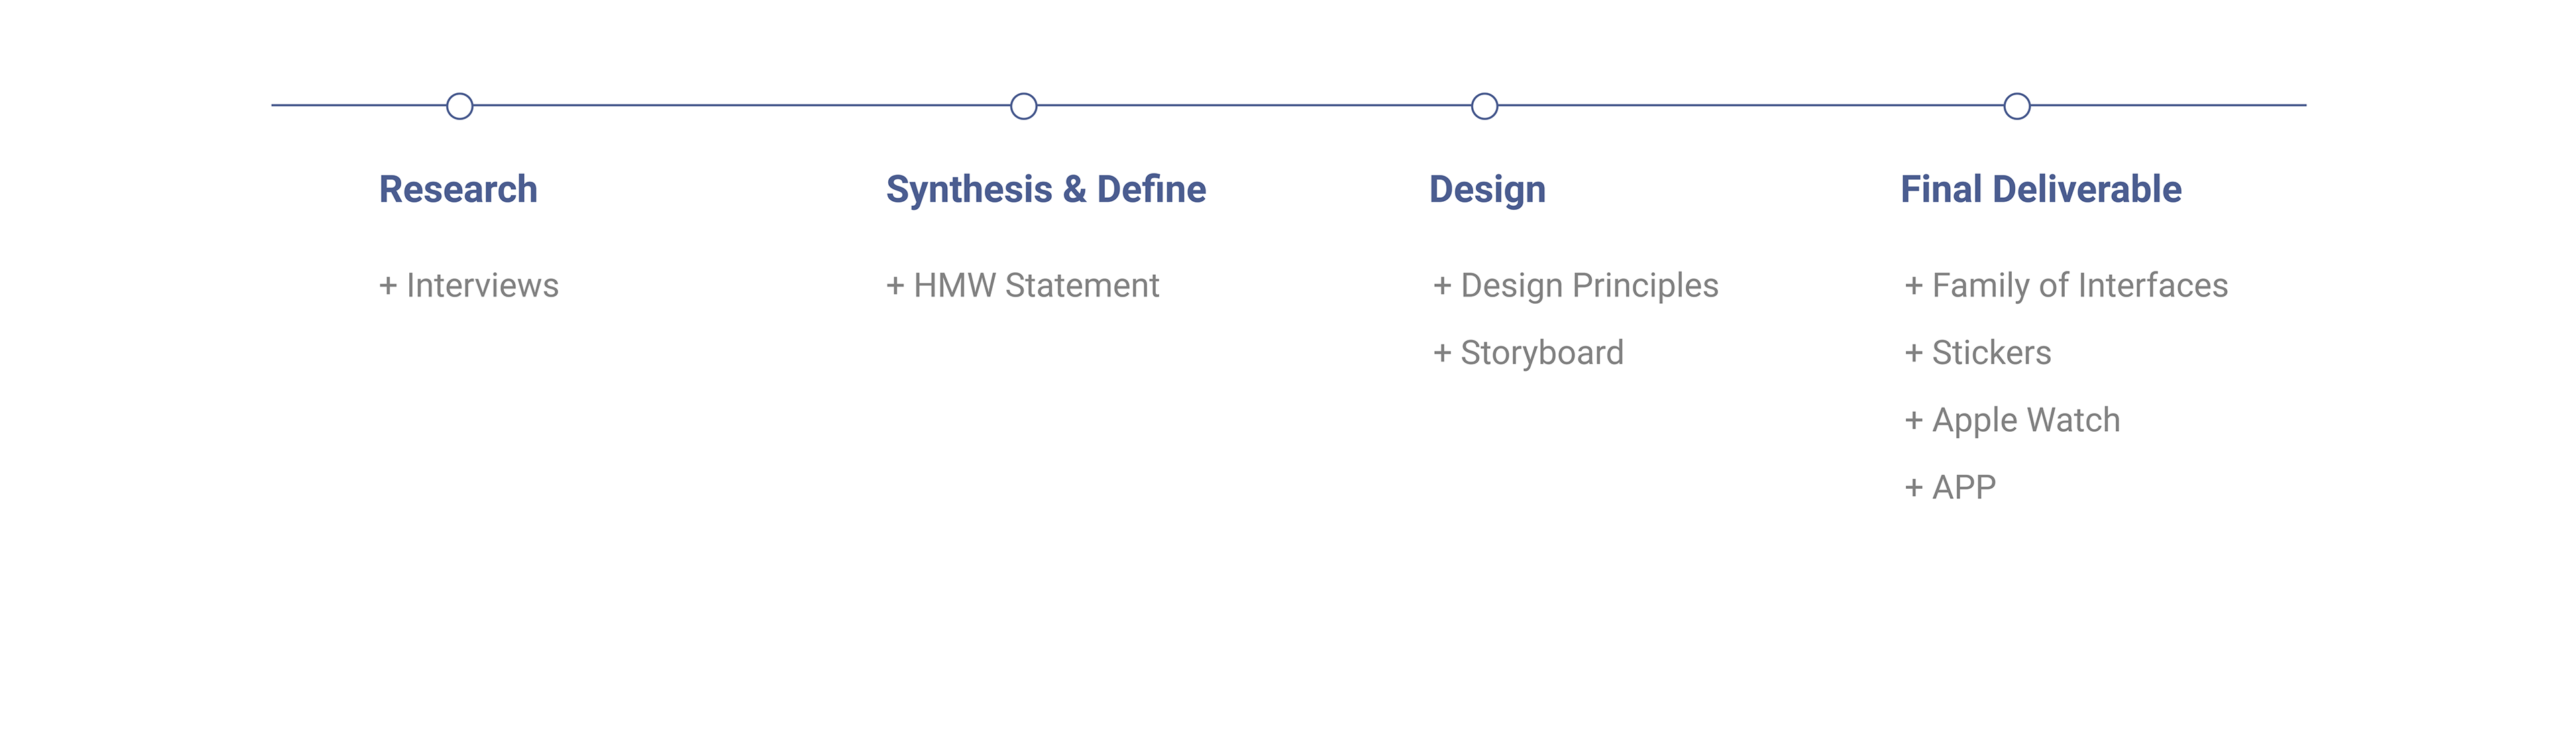Image resolution: width=2576 pixels, height=747 pixels.
Task: Click the plus sign before Stickers
Action: click(1914, 354)
